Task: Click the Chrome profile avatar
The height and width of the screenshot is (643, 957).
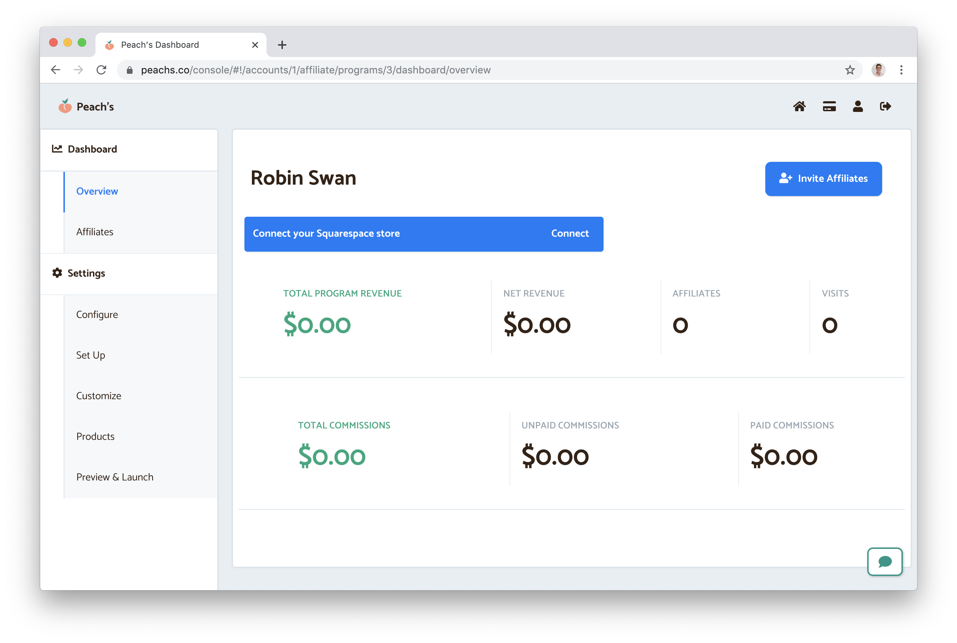Action: (878, 70)
